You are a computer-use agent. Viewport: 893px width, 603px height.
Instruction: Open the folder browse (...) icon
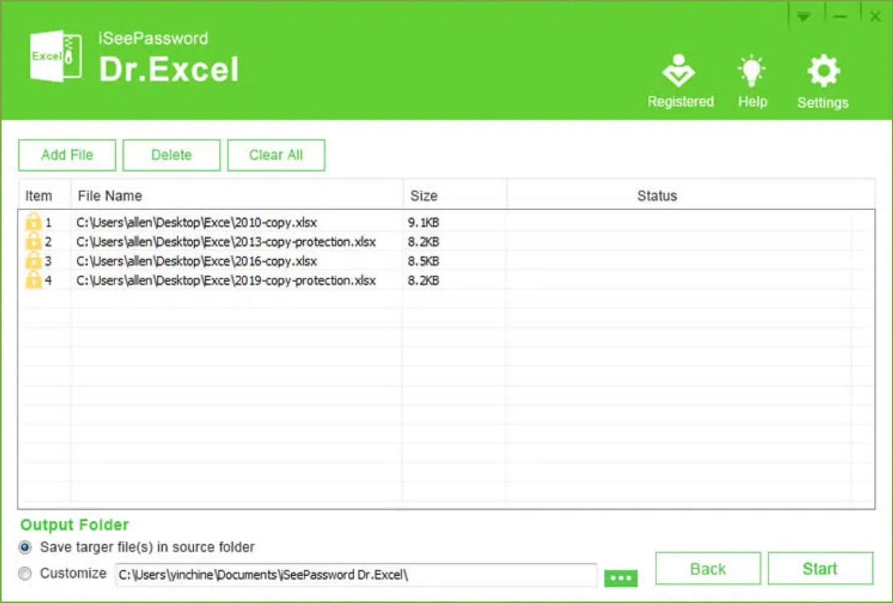623,577
